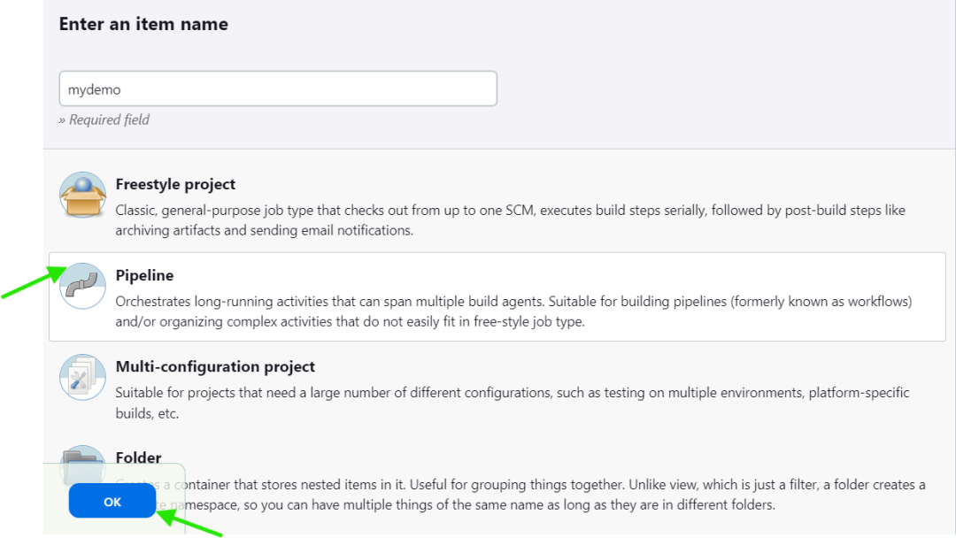956x538 pixels.
Task: Select the Freestyle project box icon
Action: 82,196
